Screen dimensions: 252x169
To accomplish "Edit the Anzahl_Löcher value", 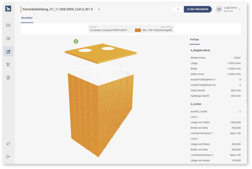I will coord(240,111).
